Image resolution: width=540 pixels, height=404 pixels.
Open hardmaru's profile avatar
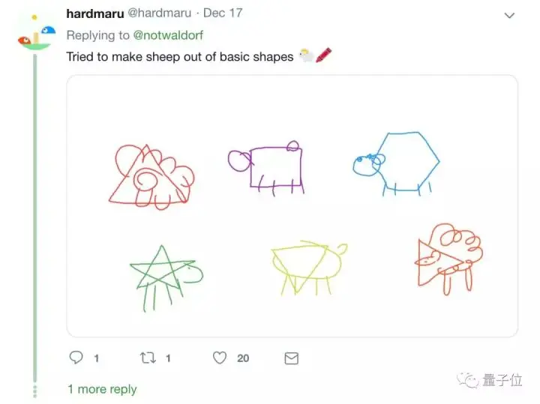(35, 33)
